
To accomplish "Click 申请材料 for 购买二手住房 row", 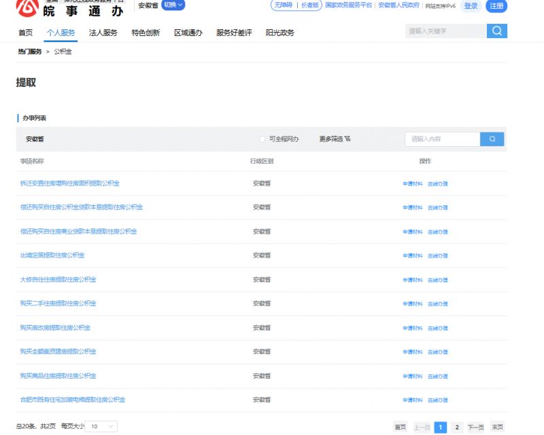I will tap(413, 304).
